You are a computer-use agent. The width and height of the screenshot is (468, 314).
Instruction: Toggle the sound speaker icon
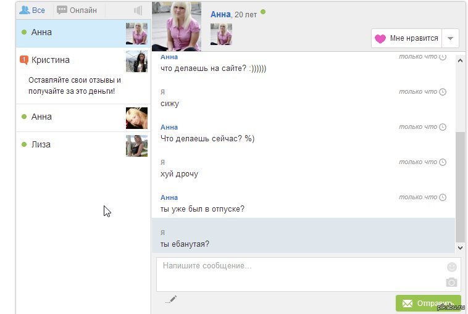pos(138,10)
